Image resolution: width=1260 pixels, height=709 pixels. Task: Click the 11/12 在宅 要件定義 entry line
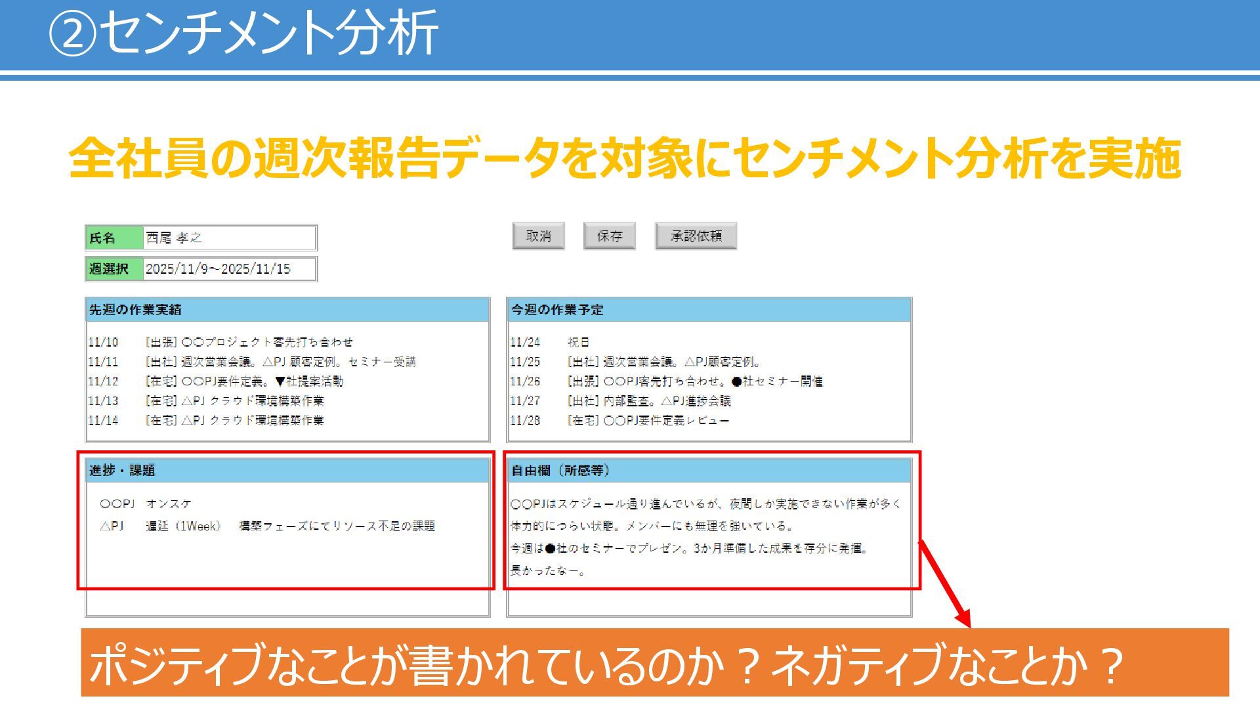pyautogui.click(x=216, y=381)
